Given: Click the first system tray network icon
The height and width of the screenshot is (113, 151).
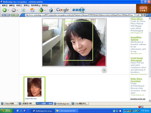Looking at the screenshot, I should coord(126,111).
